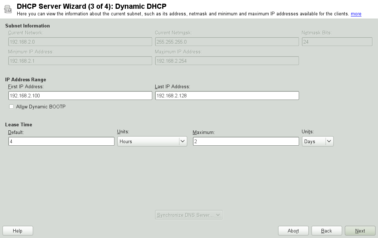Open the Help dialog
The height and width of the screenshot is (238, 378).
coord(18,231)
